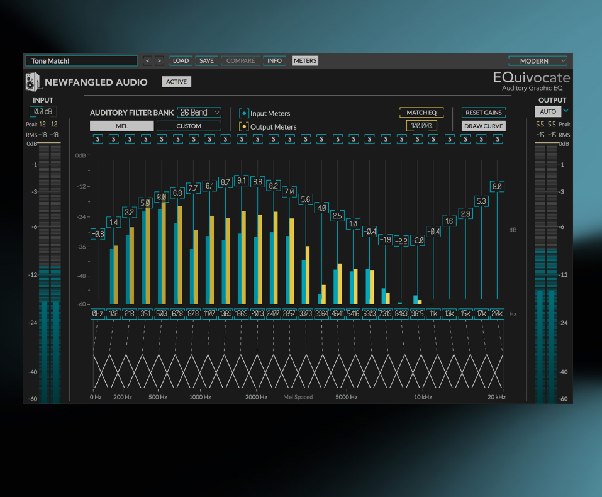
Task: Click the 8483 frequency label box
Action: click(x=401, y=314)
